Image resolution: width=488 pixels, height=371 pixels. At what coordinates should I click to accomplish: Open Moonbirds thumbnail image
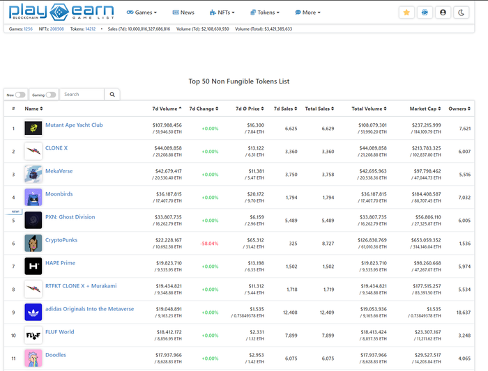(x=33, y=197)
